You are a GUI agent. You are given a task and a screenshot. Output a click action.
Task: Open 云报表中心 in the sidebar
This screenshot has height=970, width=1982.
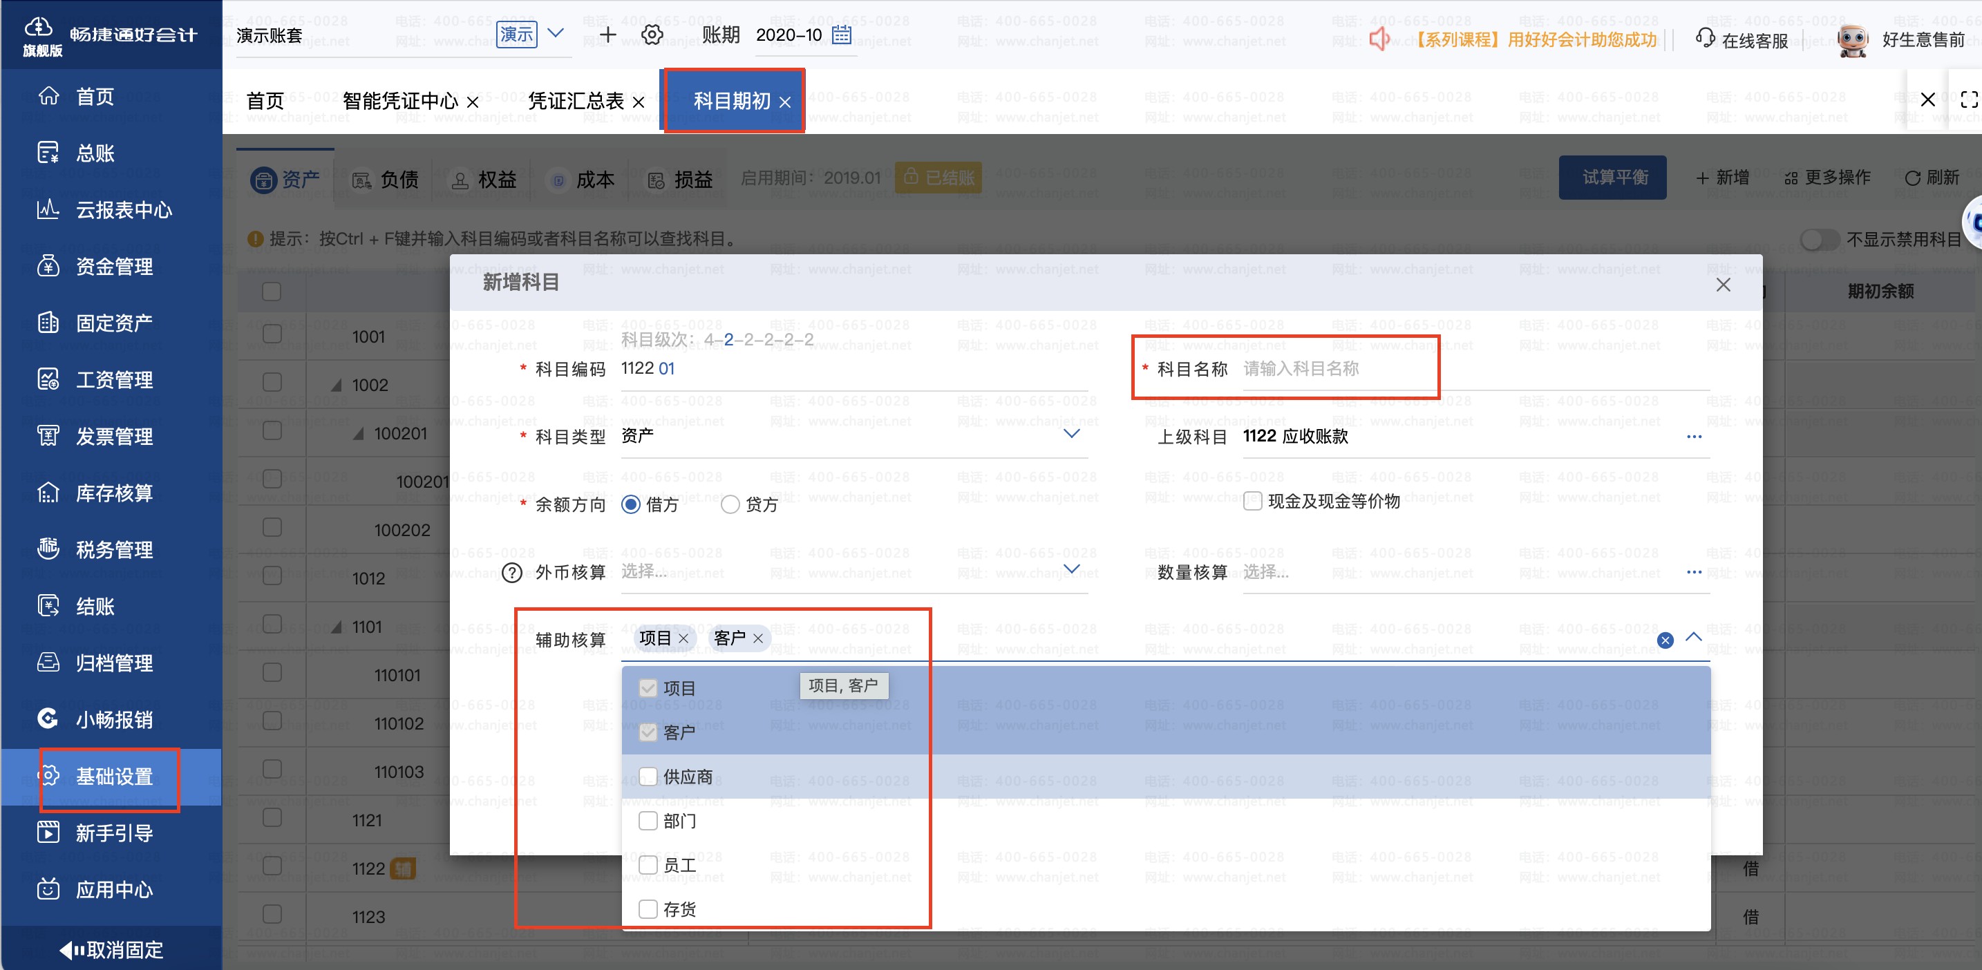tap(123, 210)
